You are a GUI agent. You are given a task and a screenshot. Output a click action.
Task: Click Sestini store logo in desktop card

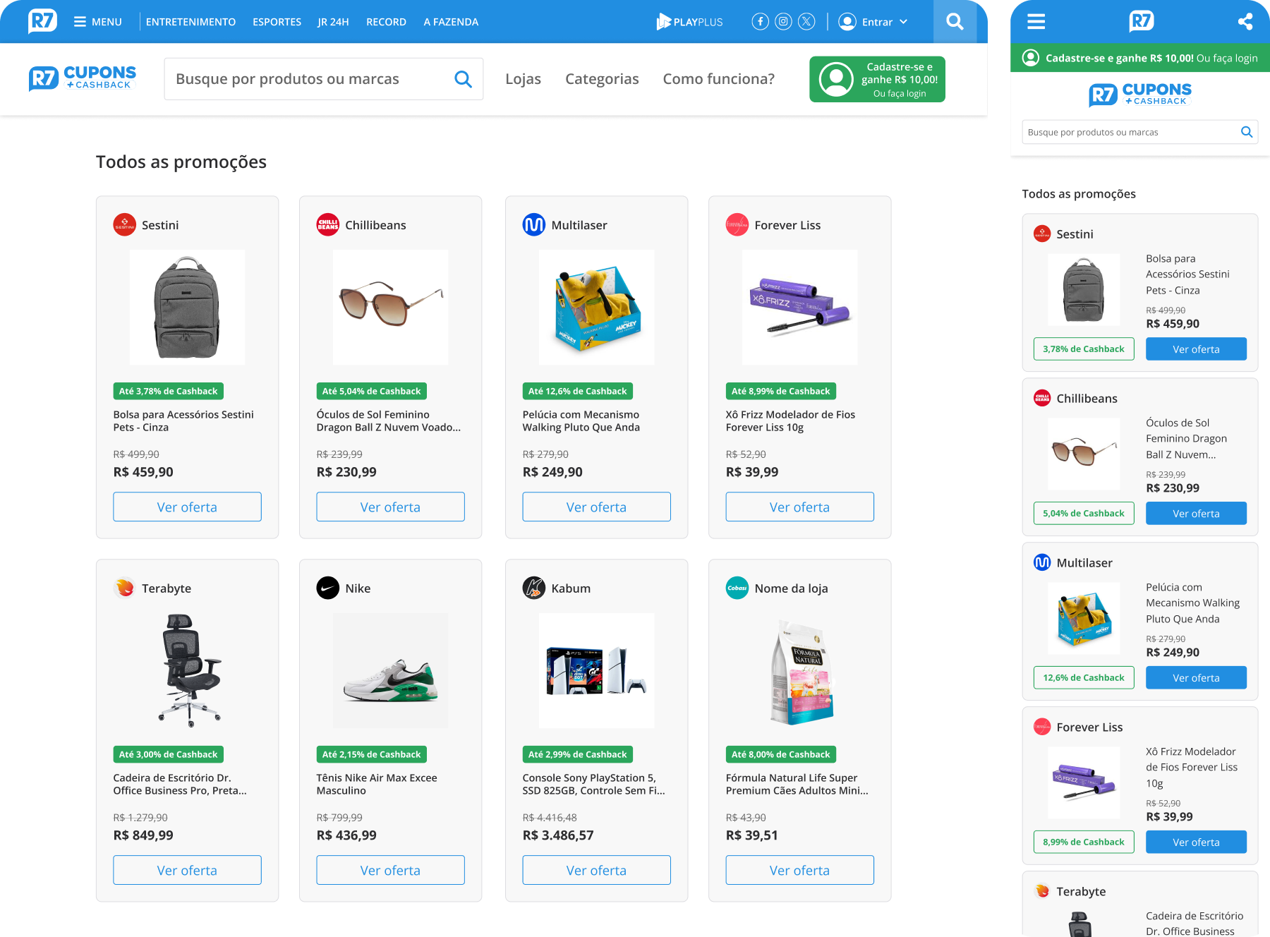click(125, 225)
